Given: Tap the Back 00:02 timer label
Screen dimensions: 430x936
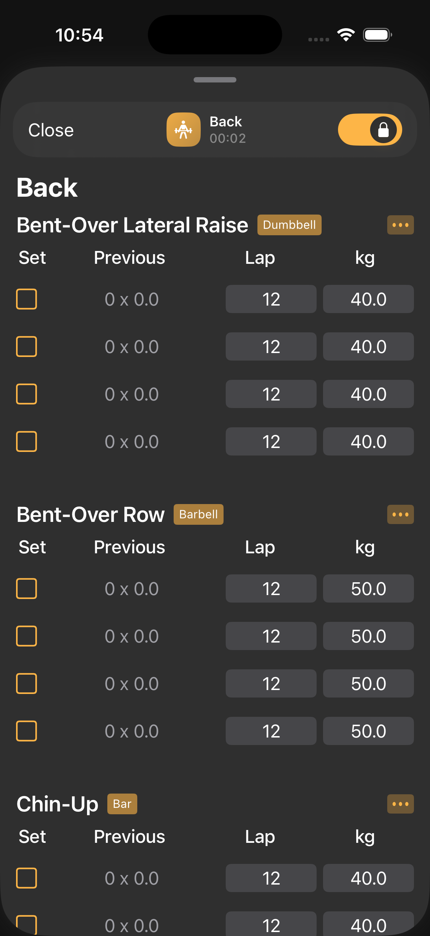Looking at the screenshot, I should pyautogui.click(x=227, y=129).
